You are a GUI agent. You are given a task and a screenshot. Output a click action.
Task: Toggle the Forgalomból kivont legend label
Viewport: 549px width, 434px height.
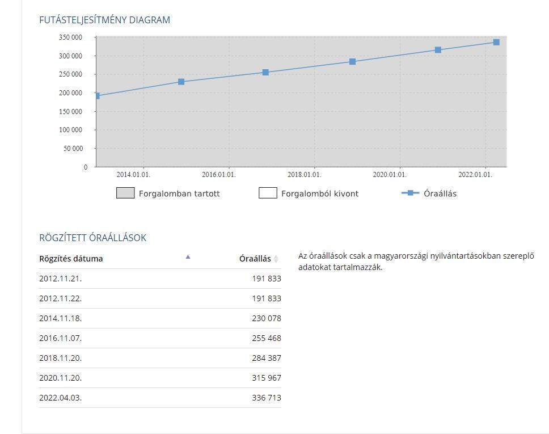[x=320, y=193]
